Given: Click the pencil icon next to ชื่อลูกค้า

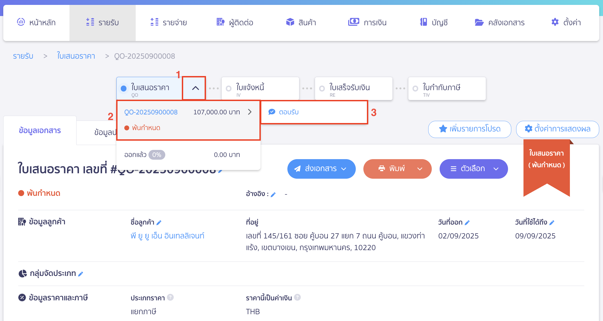Looking at the screenshot, I should point(159,222).
